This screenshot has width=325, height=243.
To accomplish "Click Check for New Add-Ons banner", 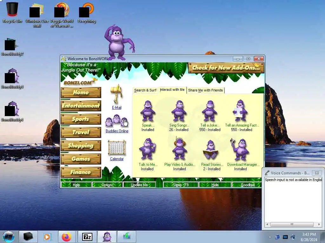I will click(226, 68).
